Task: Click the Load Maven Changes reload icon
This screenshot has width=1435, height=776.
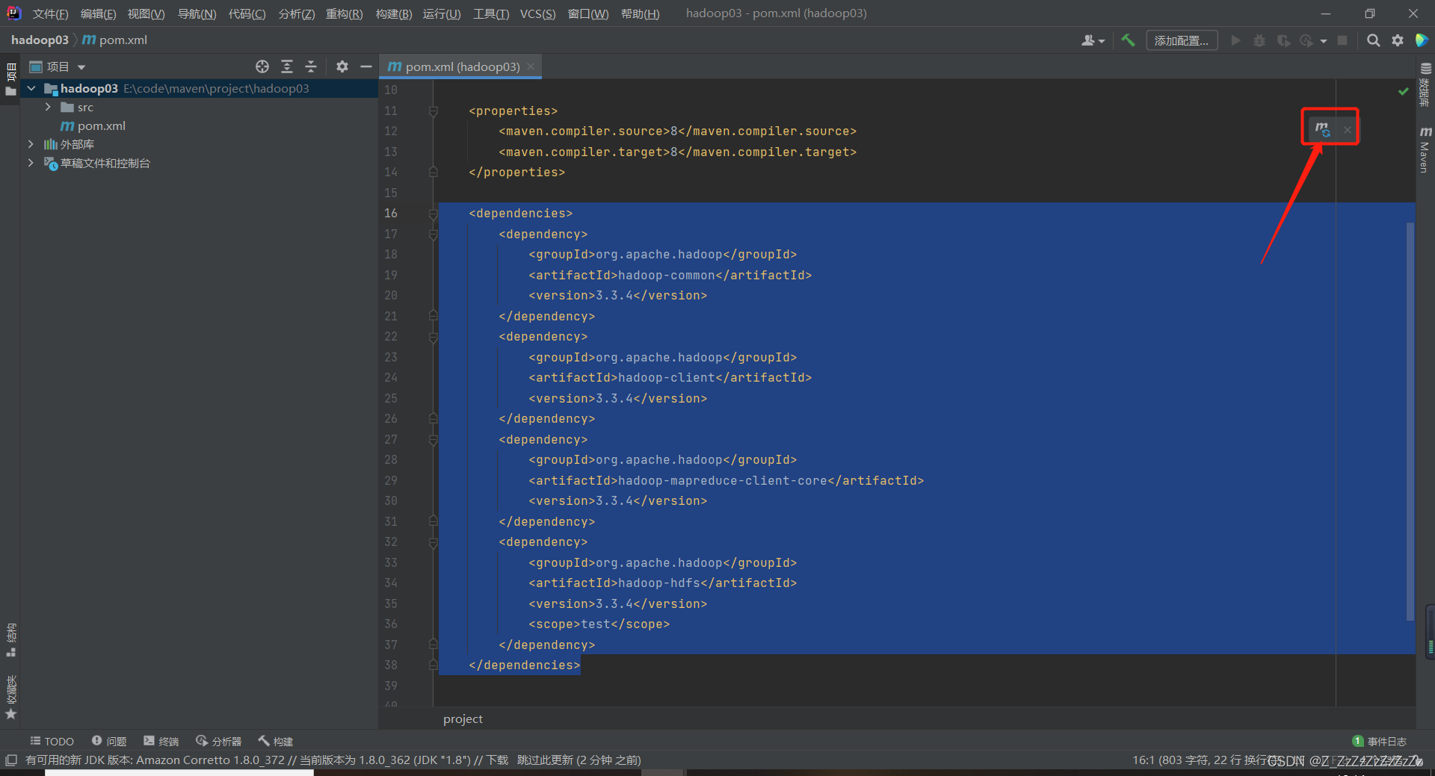Action: [1322, 129]
